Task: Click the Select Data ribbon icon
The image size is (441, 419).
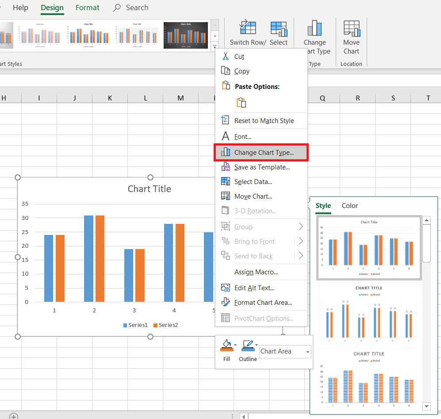Action: click(x=279, y=27)
